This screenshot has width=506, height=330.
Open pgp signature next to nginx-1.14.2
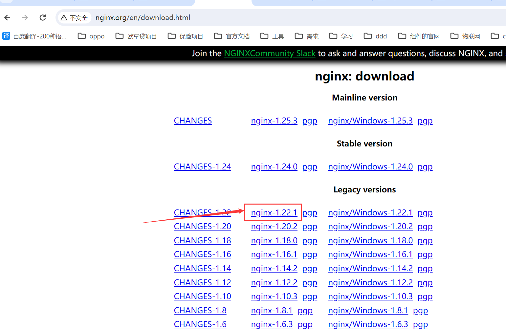coord(310,269)
